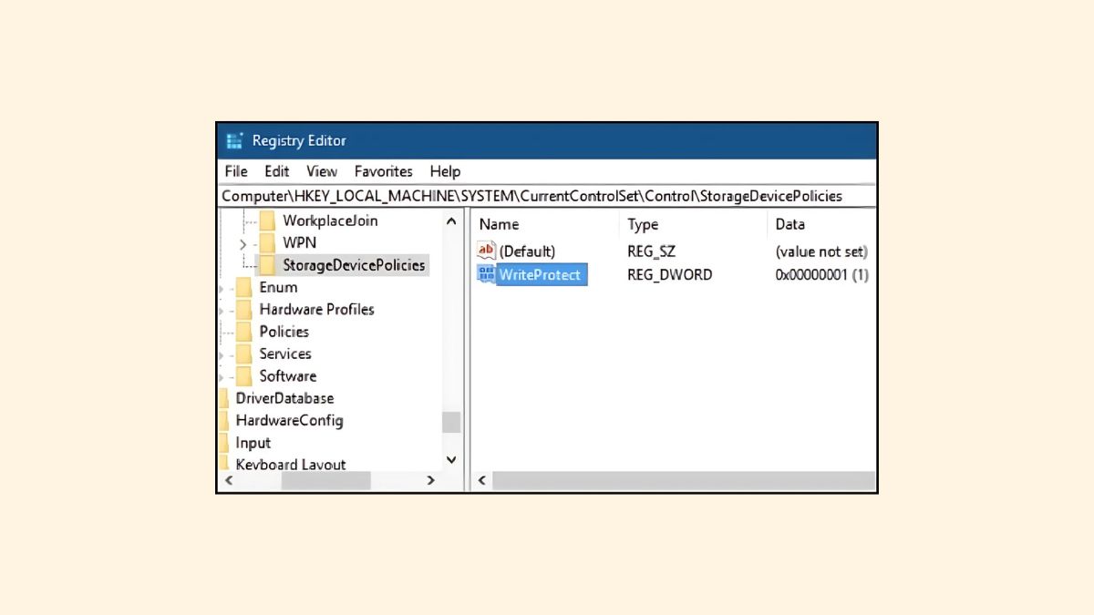Open the Favorites menu
The height and width of the screenshot is (615, 1094).
click(x=383, y=171)
